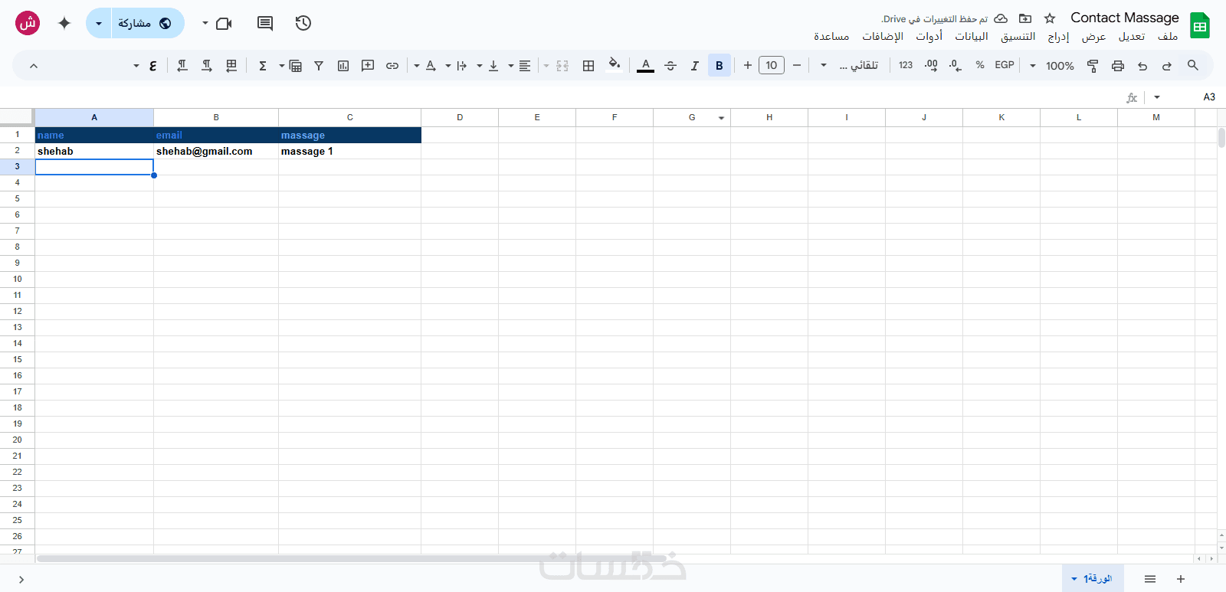Star the Contact Massage document

coord(1050,18)
